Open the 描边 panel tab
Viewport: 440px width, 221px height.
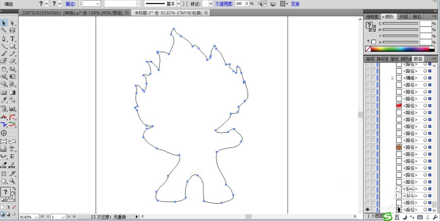pyautogui.click(x=417, y=17)
